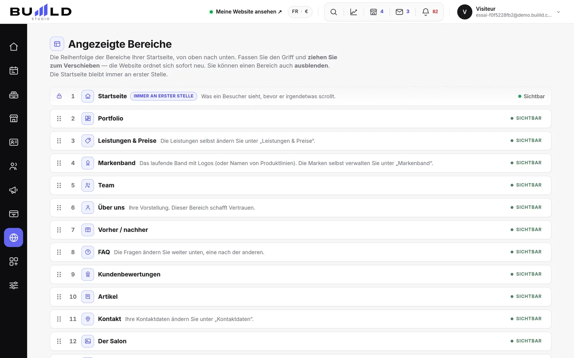Click the BUILD Studio logo
This screenshot has height=358, width=574.
(41, 12)
